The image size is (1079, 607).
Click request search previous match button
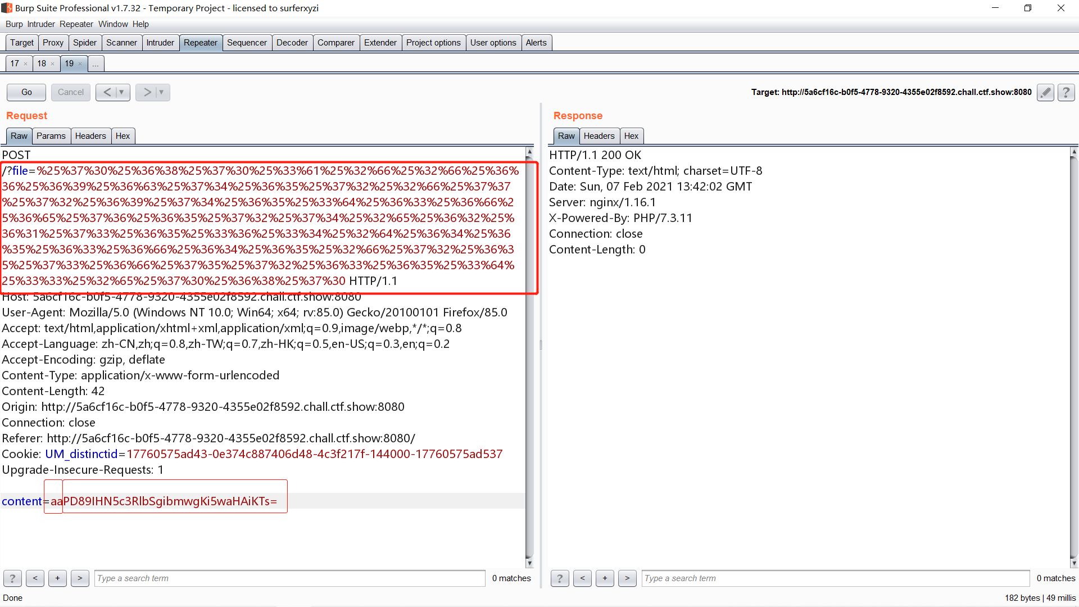tap(35, 578)
